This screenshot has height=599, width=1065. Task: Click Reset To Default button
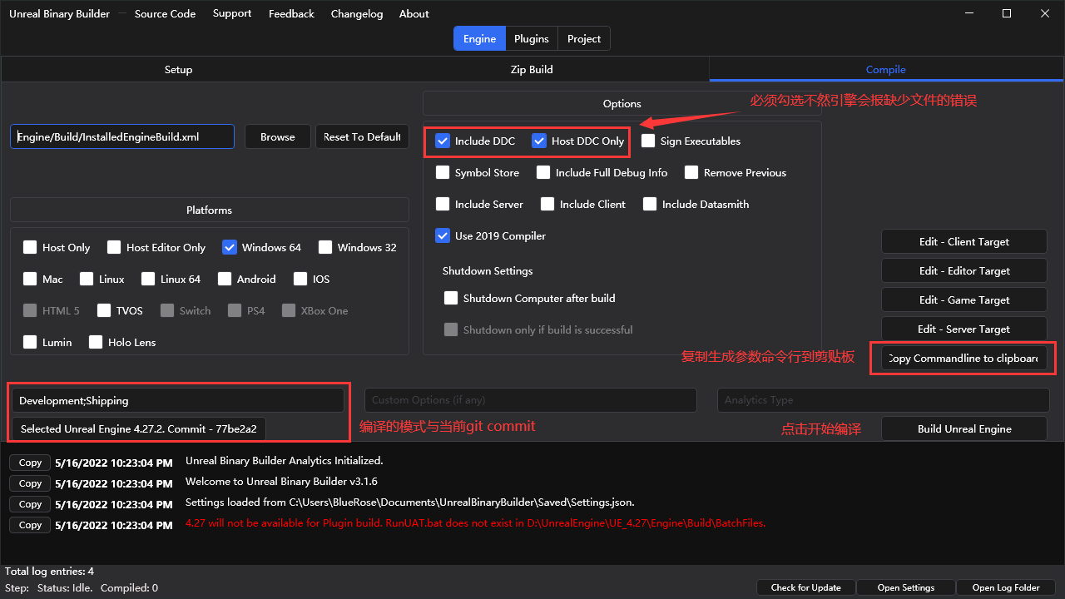pyautogui.click(x=362, y=136)
